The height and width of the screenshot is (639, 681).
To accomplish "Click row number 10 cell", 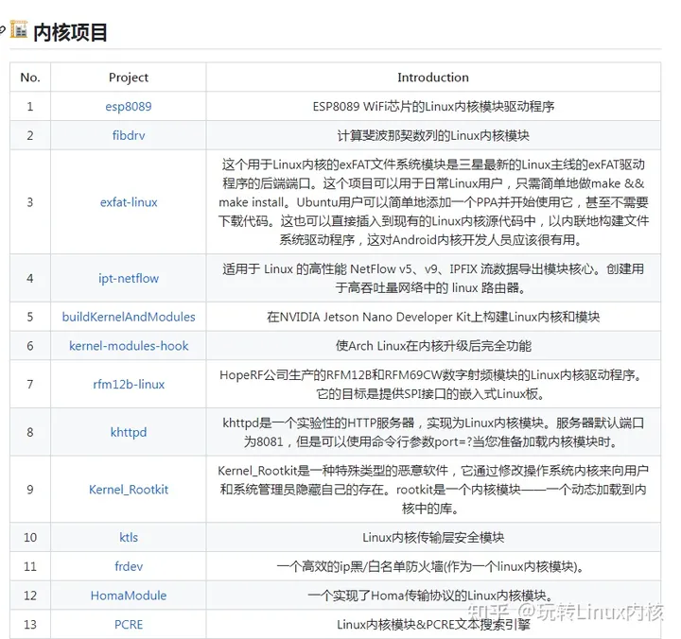I will coord(30,538).
